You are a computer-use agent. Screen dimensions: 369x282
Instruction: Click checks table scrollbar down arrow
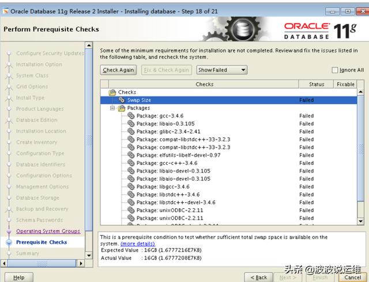(360, 221)
